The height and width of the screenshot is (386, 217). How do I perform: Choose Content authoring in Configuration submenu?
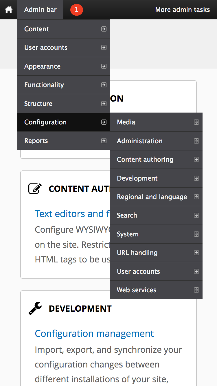pyautogui.click(x=145, y=159)
